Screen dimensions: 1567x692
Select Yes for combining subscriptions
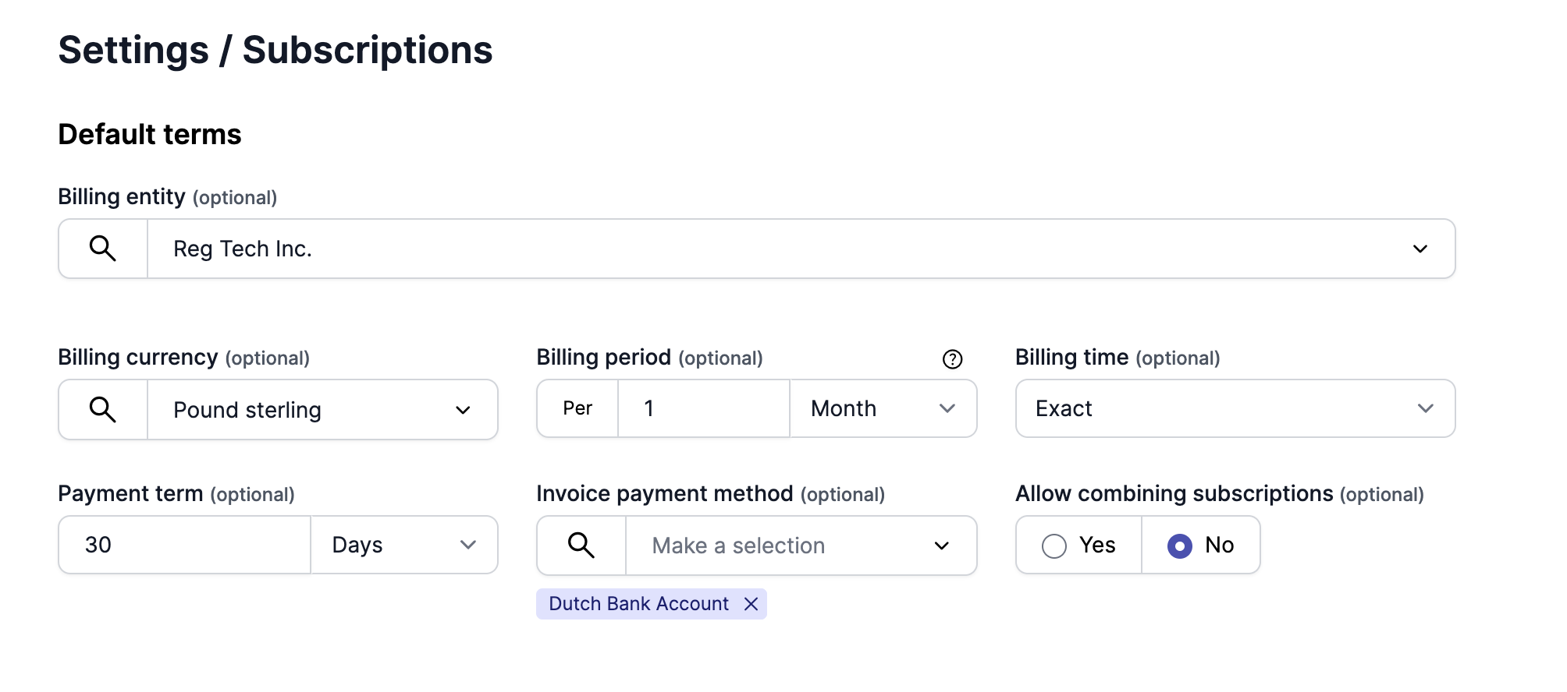pos(1054,545)
